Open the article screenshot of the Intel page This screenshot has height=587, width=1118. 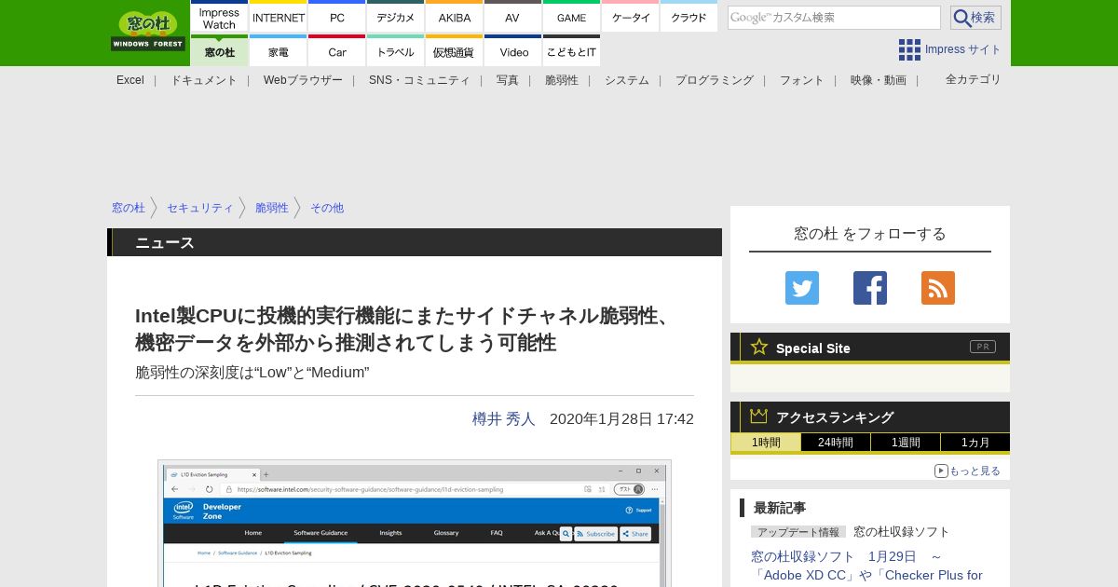coord(415,523)
